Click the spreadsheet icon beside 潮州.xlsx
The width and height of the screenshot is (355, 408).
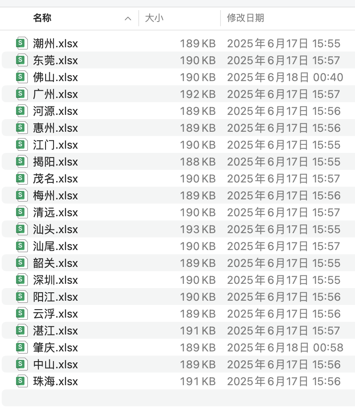21,44
